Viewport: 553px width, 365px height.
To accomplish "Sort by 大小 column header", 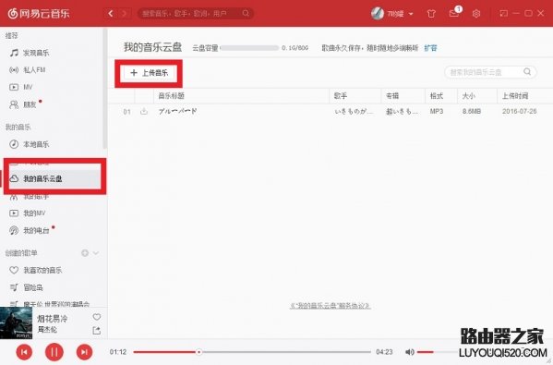I will [x=469, y=96].
